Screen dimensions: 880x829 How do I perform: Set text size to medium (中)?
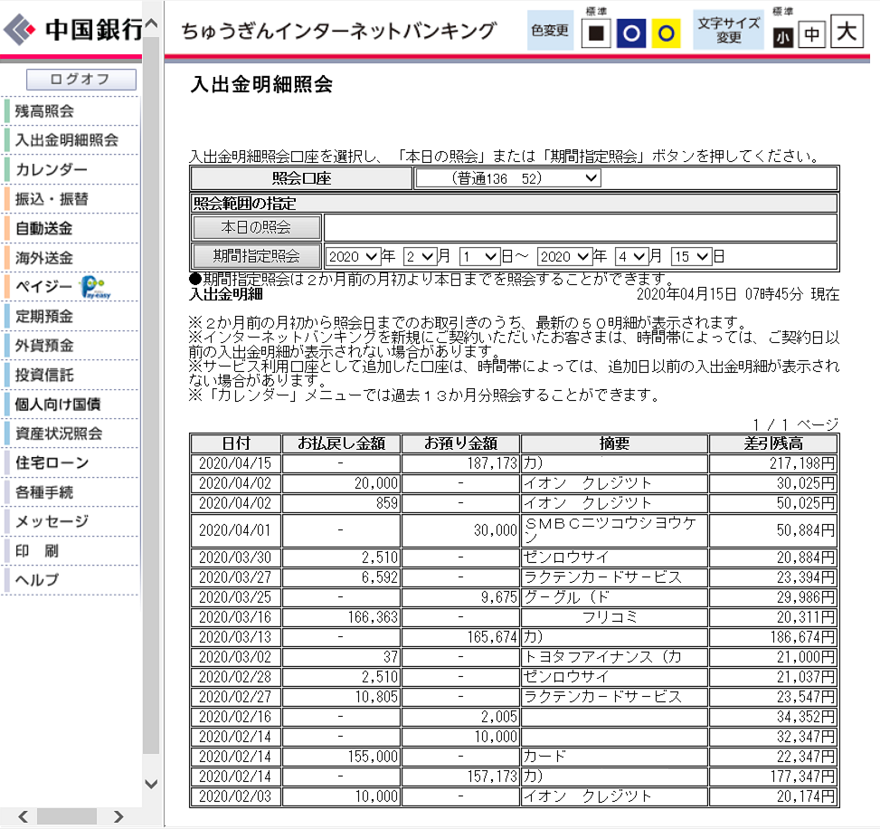(x=812, y=36)
